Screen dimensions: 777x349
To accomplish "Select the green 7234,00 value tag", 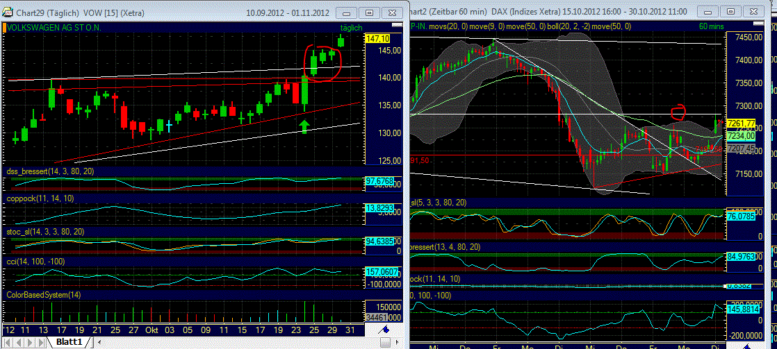I will [740, 135].
